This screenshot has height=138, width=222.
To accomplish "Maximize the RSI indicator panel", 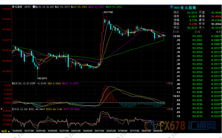I will coord(170,109).
